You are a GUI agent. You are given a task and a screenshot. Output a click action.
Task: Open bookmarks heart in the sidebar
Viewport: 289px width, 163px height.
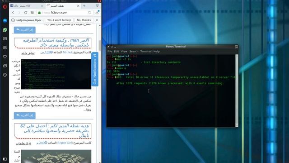[5, 57]
